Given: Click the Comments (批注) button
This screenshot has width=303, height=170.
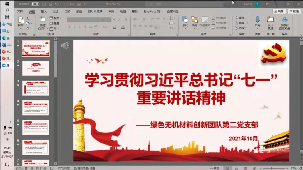Looking at the screenshot, I should 294,11.
